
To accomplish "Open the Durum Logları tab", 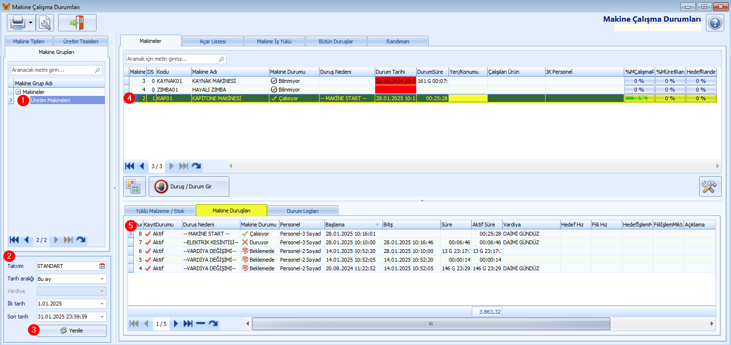I will click(303, 211).
